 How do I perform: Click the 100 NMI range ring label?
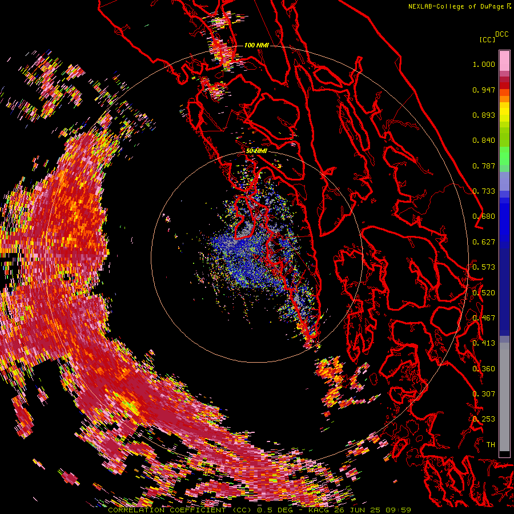pyautogui.click(x=256, y=45)
